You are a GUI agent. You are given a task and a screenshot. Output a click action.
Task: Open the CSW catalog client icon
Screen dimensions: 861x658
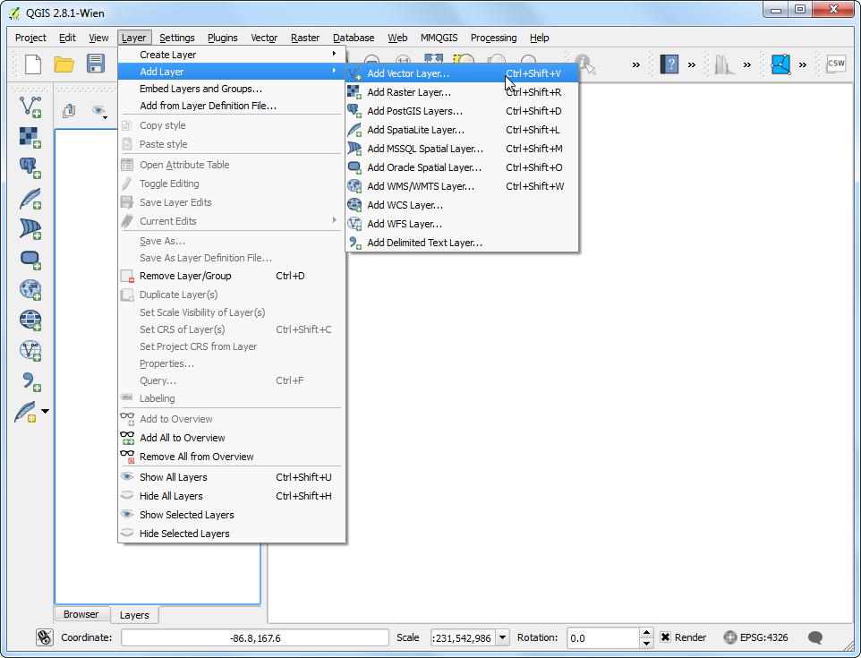836,64
